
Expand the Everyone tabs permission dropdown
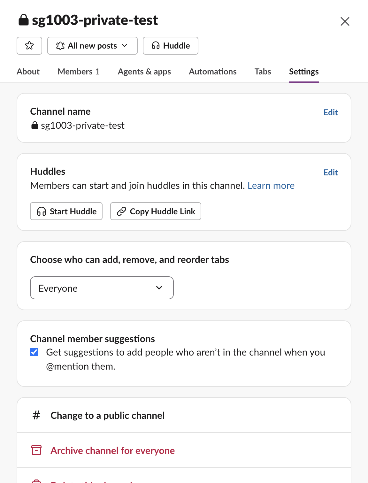(x=102, y=288)
